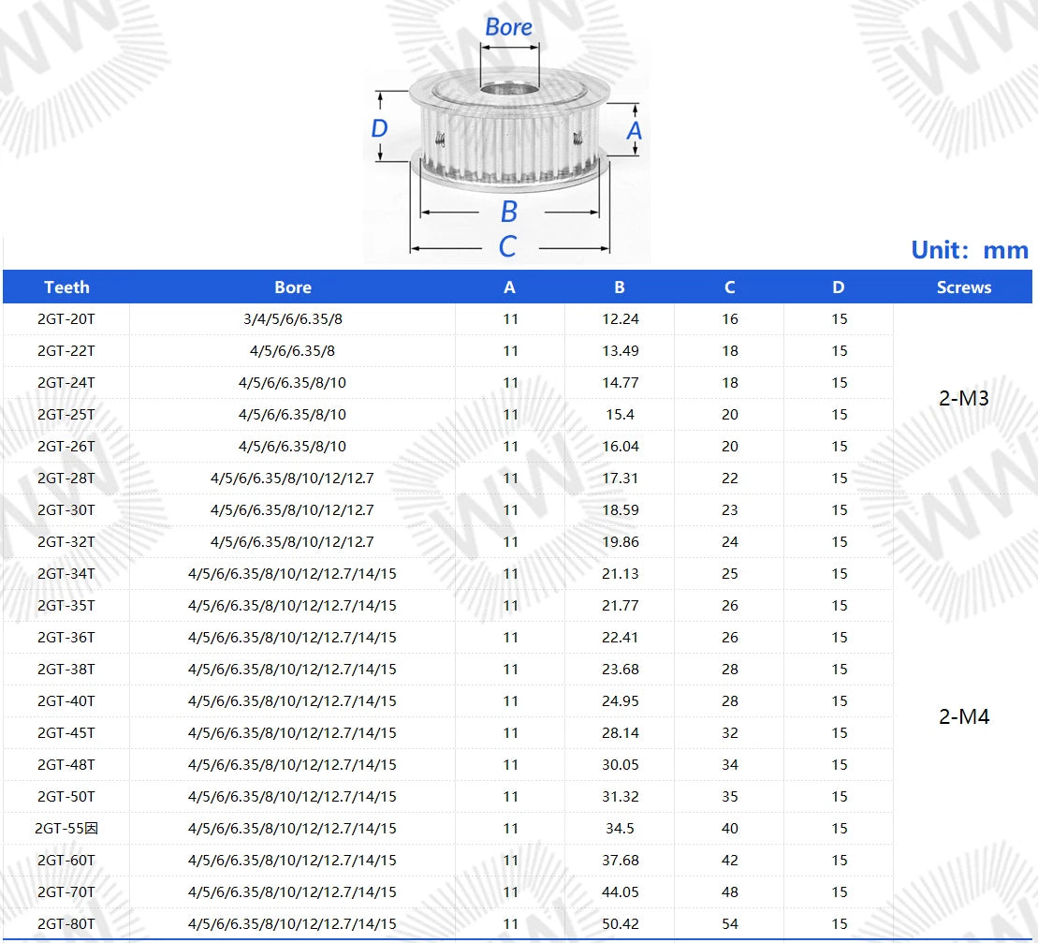
Task: Click C value 48 in 2GT-70T row
Action: (x=730, y=892)
